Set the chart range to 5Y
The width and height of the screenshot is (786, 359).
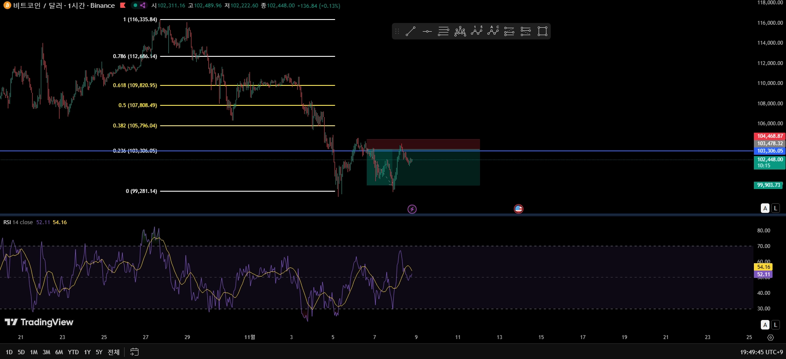click(x=99, y=352)
